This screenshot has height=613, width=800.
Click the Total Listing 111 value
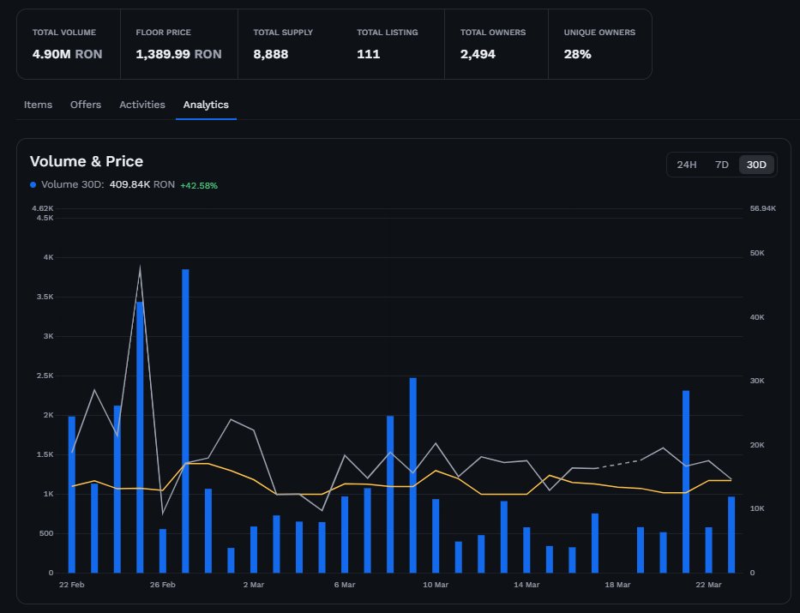pos(369,54)
